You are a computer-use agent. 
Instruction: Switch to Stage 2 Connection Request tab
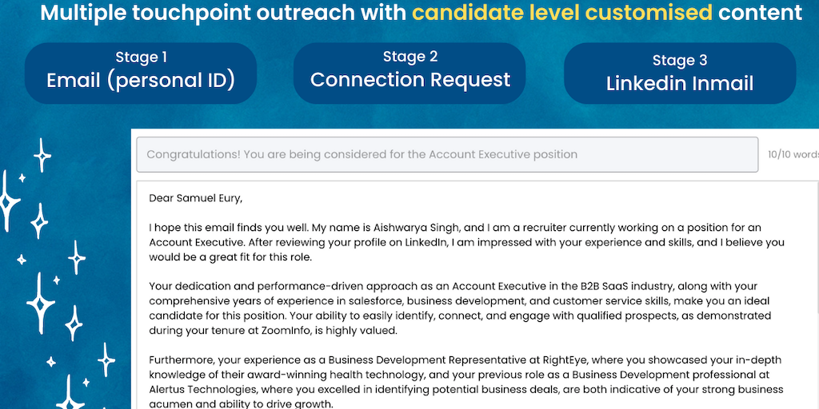click(409, 73)
